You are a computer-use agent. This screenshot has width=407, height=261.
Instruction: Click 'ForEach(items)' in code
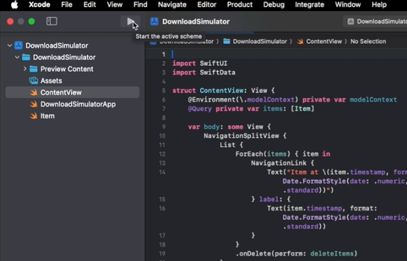pos(262,154)
